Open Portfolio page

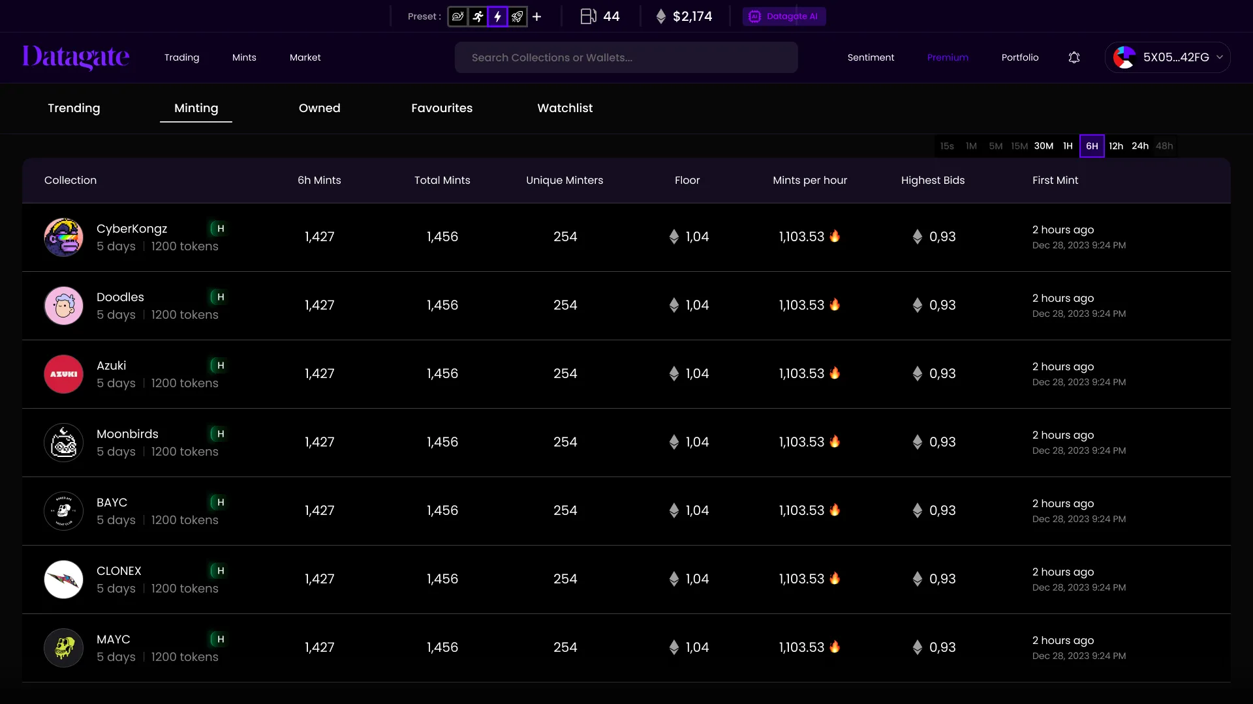point(1020,57)
